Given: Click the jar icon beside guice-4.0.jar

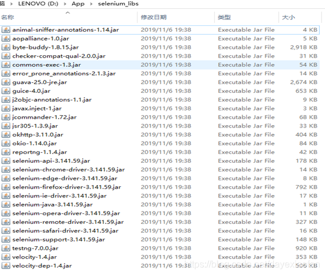Looking at the screenshot, I should [6, 91].
